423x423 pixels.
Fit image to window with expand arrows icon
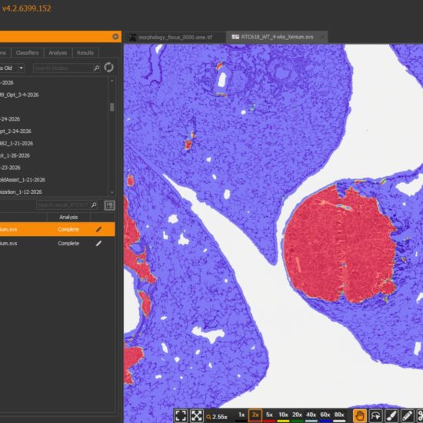[196, 416]
